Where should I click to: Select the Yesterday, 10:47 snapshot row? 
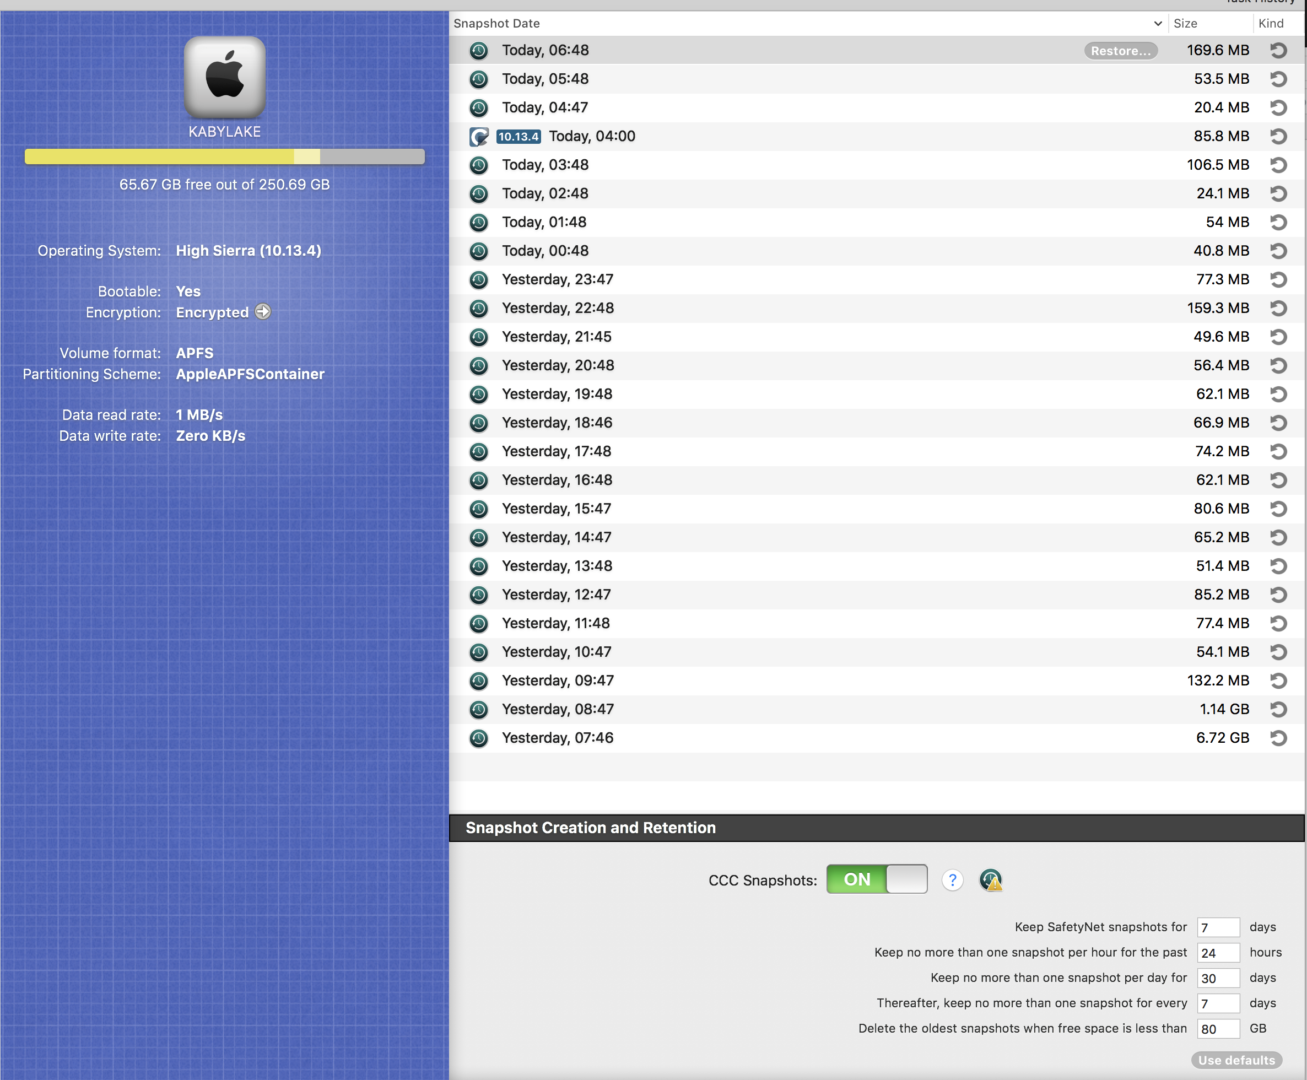click(x=877, y=651)
